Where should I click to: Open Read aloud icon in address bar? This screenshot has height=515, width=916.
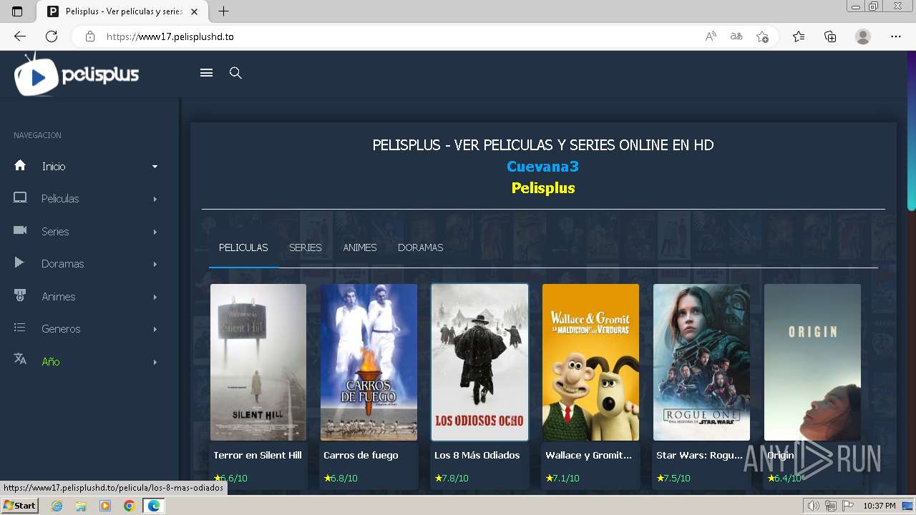tap(711, 36)
